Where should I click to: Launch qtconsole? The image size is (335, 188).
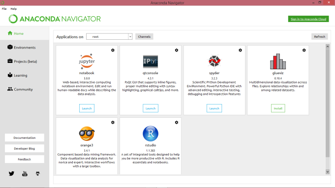click(x=151, y=108)
